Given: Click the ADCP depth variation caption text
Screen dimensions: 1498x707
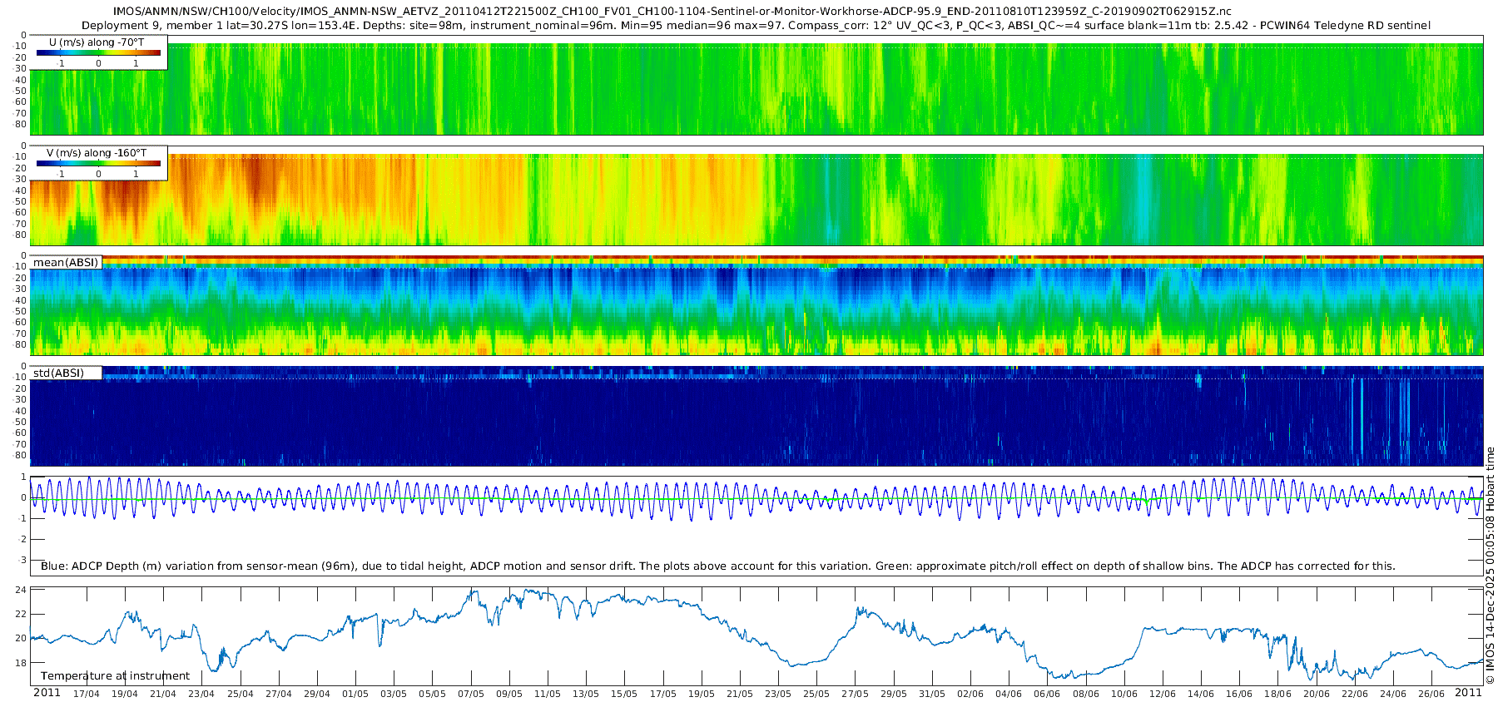Looking at the screenshot, I should (717, 566).
